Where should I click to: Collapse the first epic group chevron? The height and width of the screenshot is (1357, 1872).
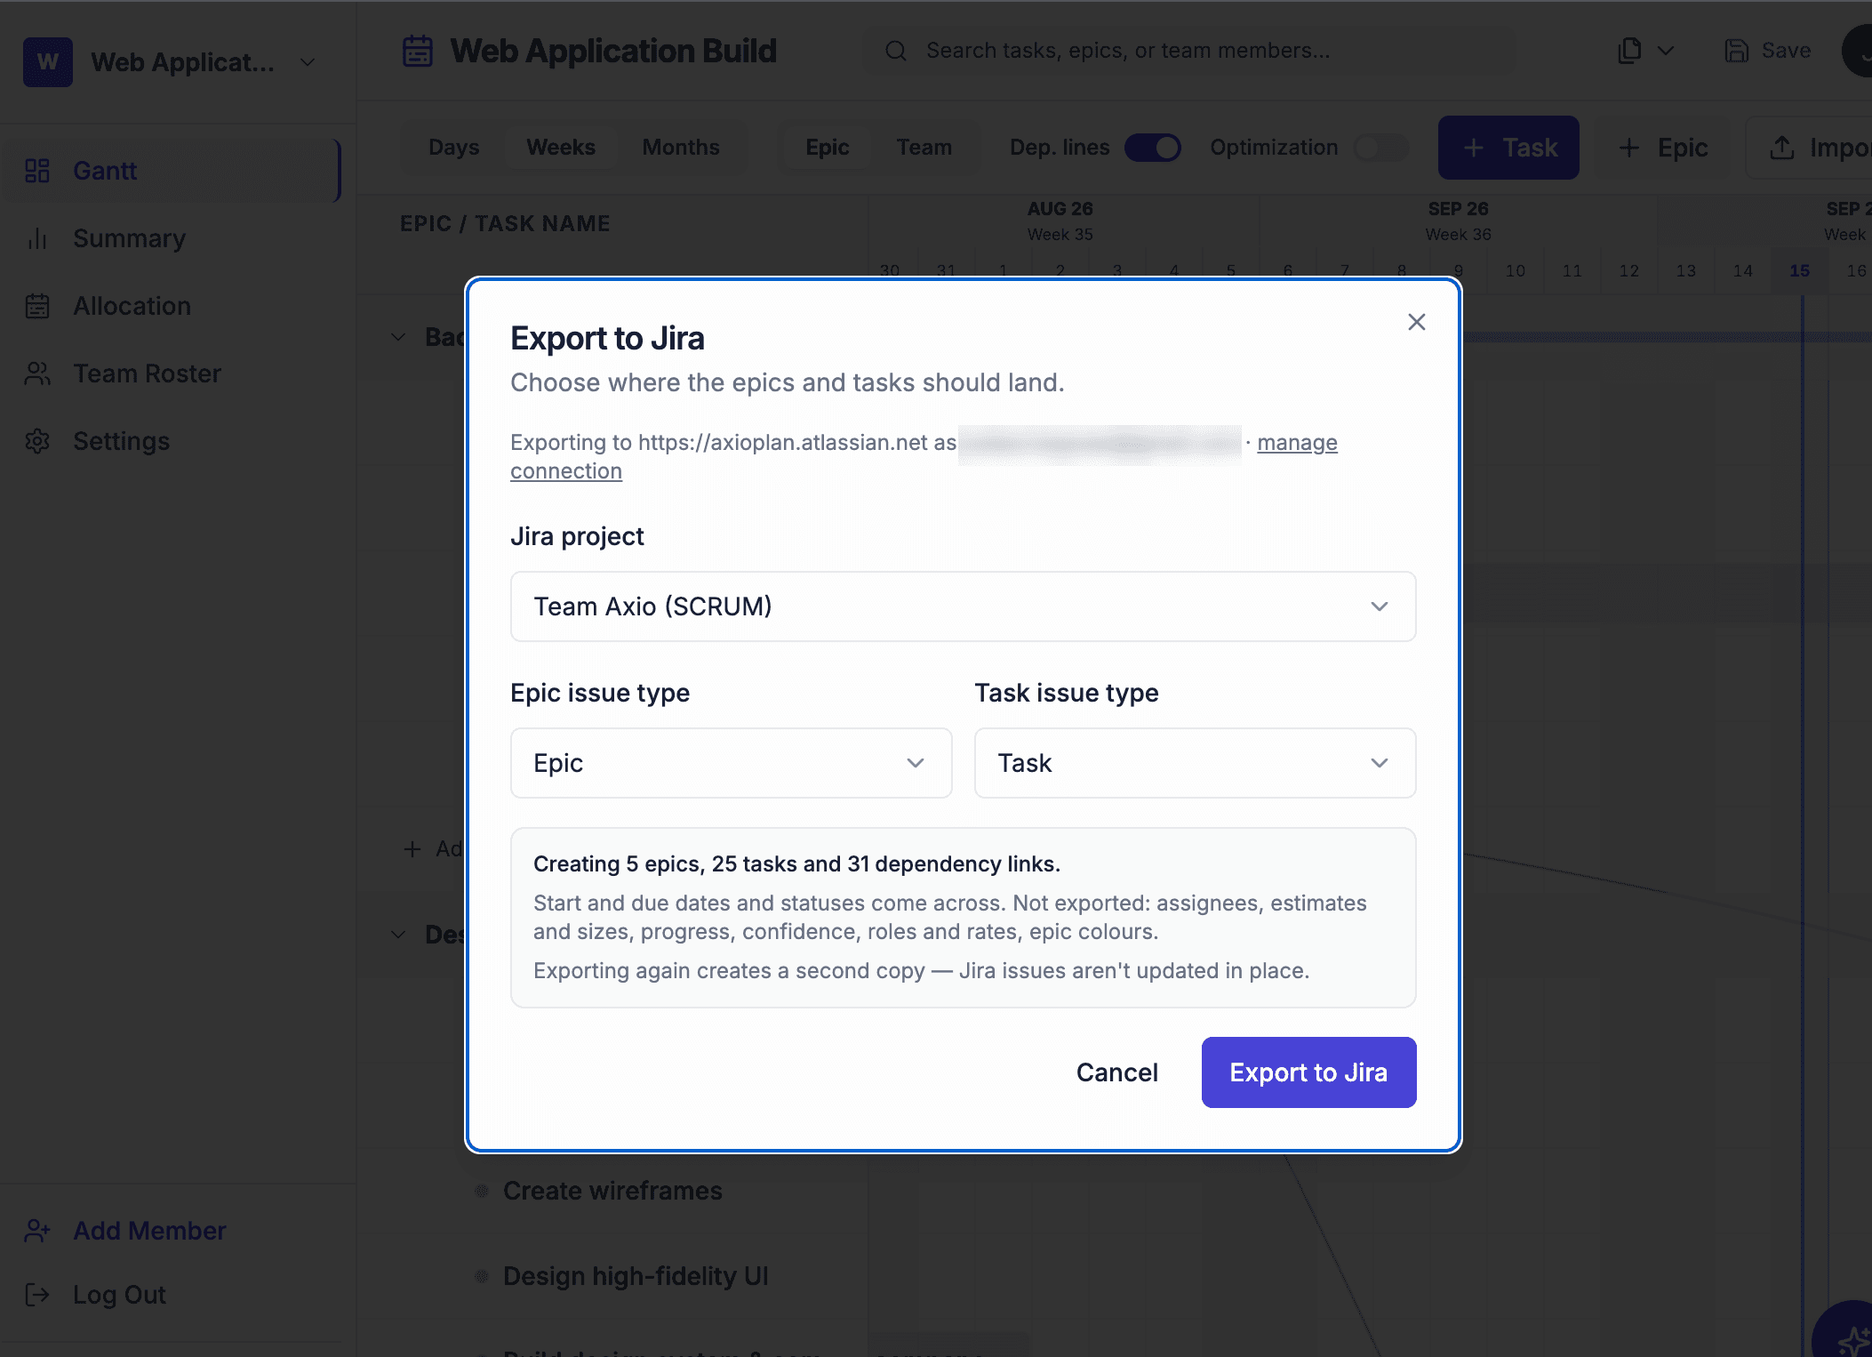398,337
